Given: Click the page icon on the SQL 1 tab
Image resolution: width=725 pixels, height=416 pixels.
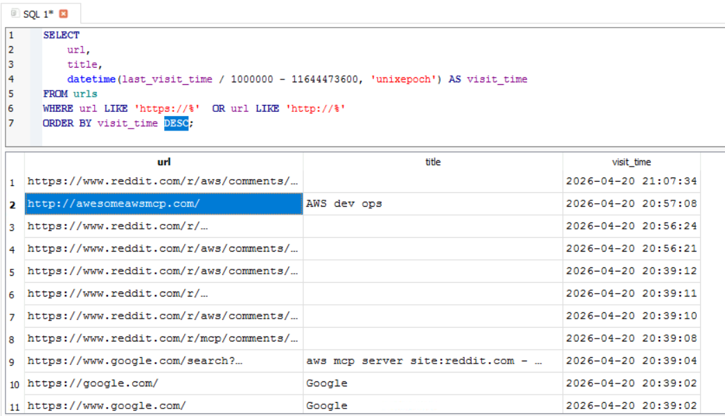Looking at the screenshot, I should tap(15, 13).
